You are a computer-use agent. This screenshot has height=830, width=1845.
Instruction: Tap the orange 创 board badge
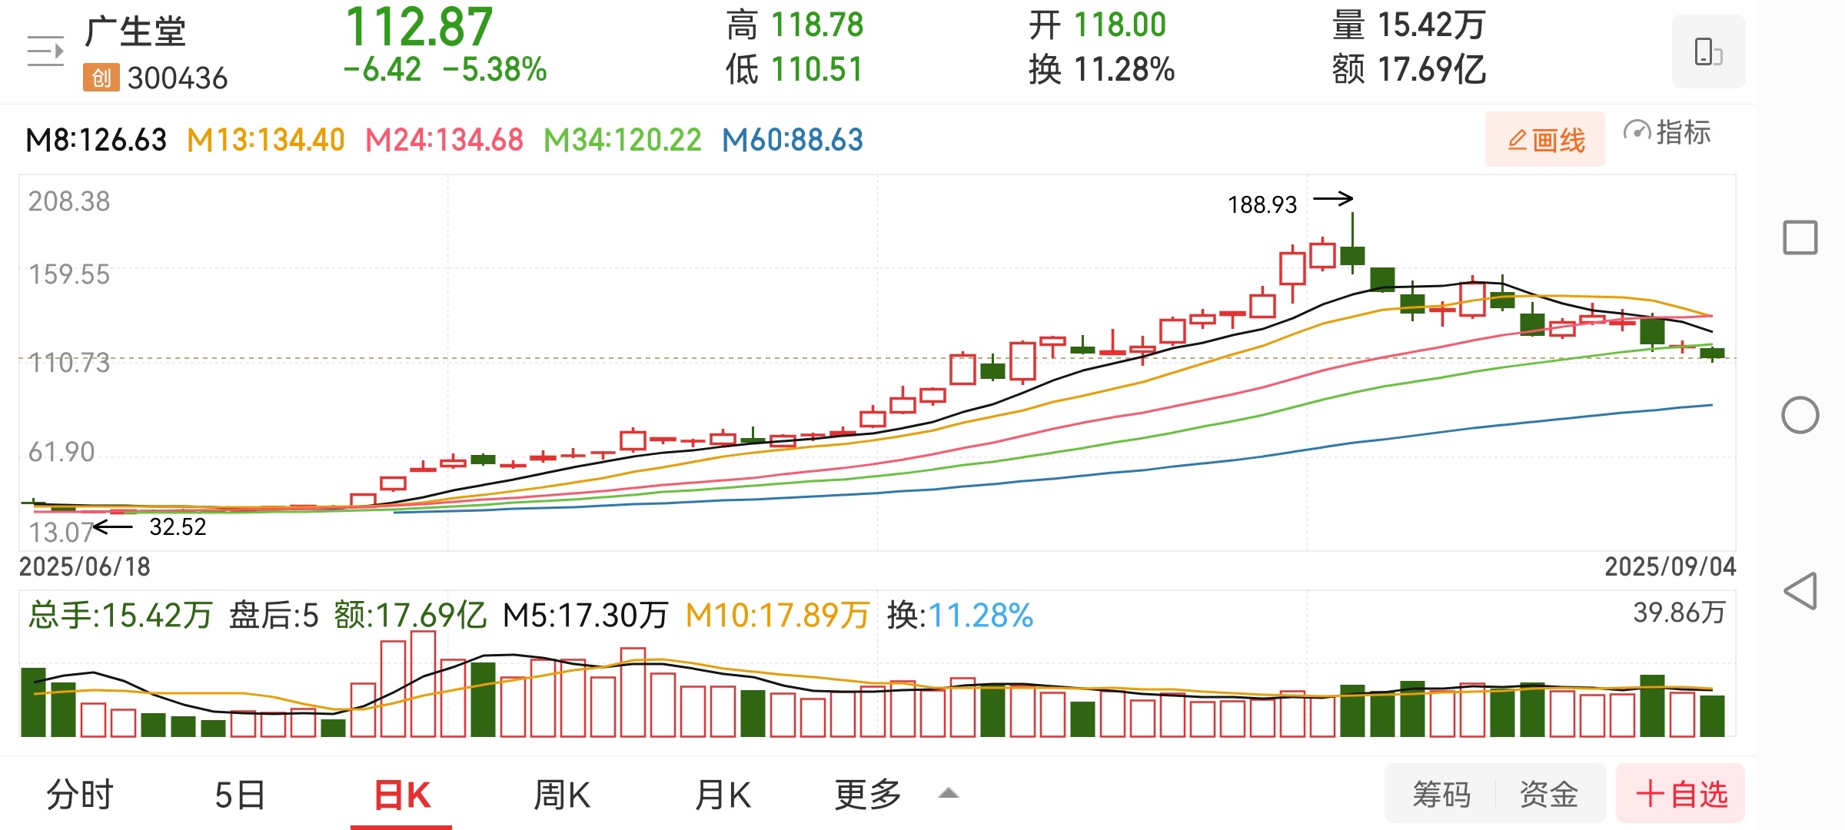(101, 78)
